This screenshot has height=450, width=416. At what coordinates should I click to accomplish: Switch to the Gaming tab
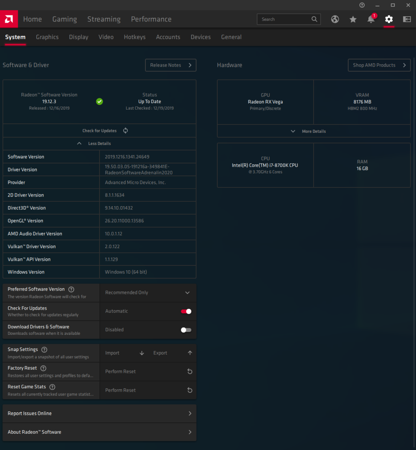tap(65, 19)
